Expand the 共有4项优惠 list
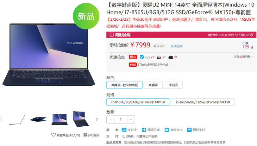Image resolution: width=257 pixels, height=146 pixels. pyautogui.click(x=243, y=57)
